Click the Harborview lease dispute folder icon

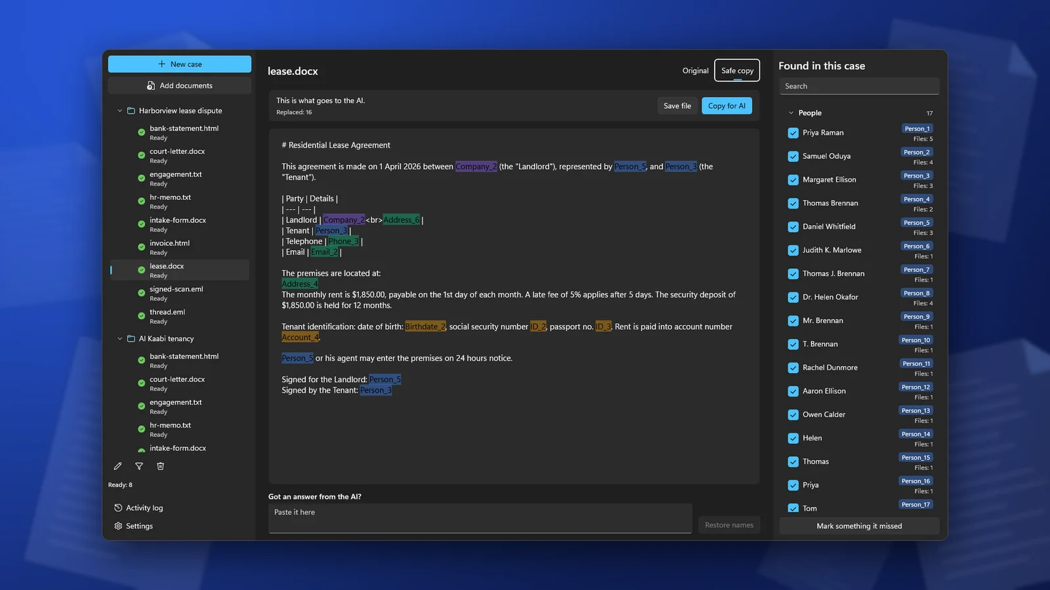point(131,111)
